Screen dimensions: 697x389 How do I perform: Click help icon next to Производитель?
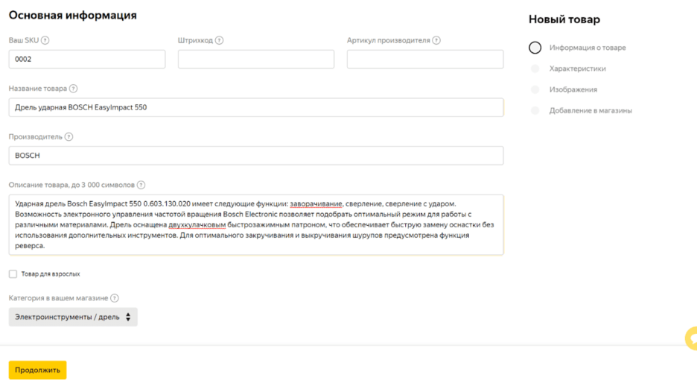(x=69, y=137)
